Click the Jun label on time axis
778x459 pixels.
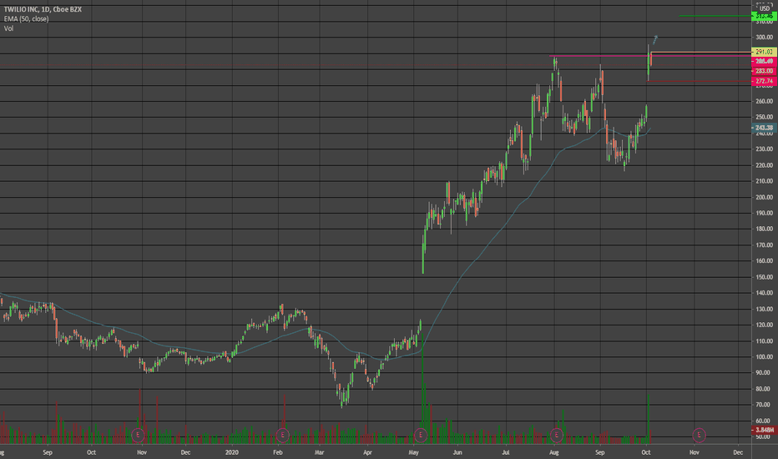click(x=457, y=452)
